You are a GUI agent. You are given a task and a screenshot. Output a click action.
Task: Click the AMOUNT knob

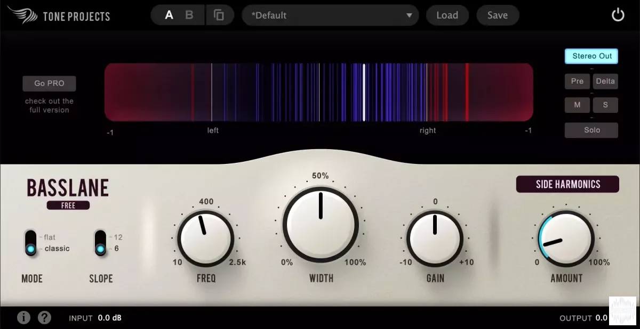pos(566,238)
